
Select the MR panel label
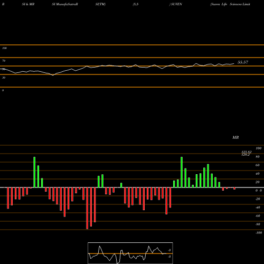click(235, 137)
